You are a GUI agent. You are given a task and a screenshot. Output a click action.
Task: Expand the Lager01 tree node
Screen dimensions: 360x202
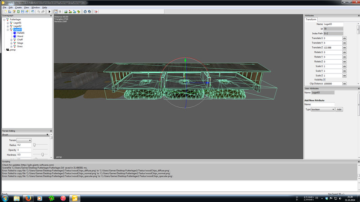(8, 23)
